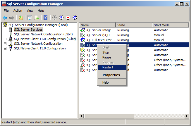Click the SQL Server Network Configuration (32bit) icon

[x=11, y=34]
